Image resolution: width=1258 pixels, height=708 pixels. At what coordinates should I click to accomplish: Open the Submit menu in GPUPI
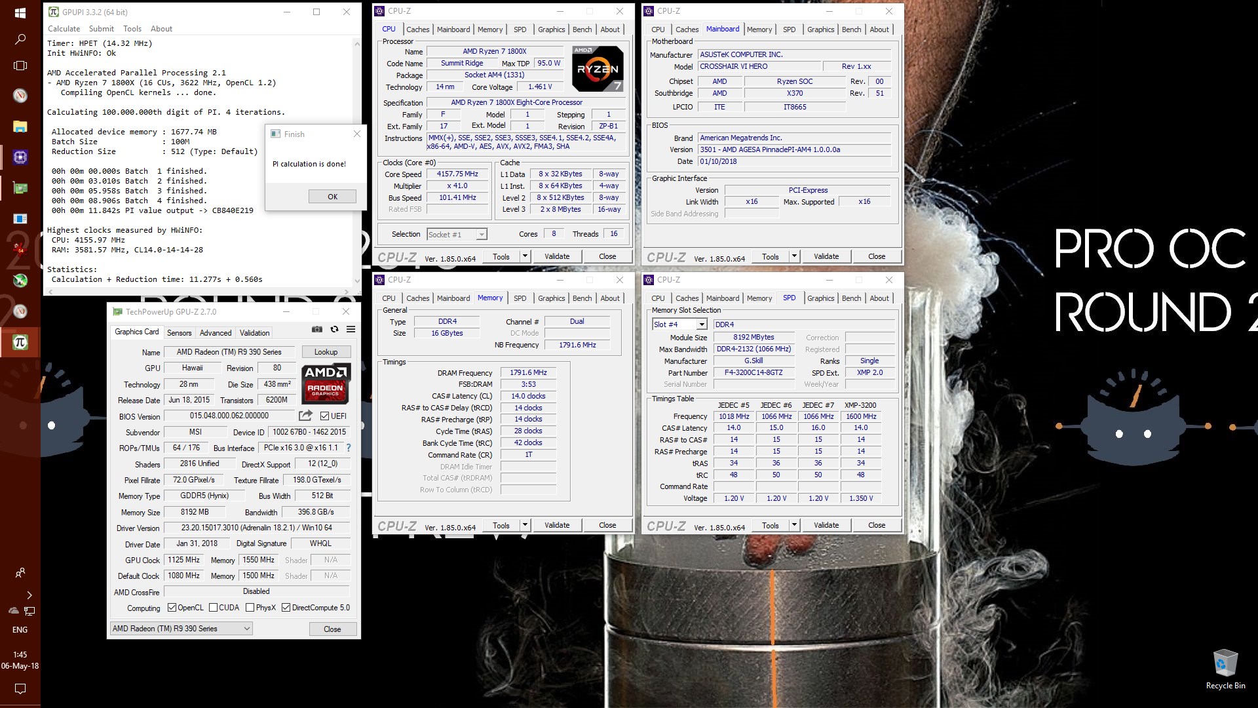click(x=101, y=29)
